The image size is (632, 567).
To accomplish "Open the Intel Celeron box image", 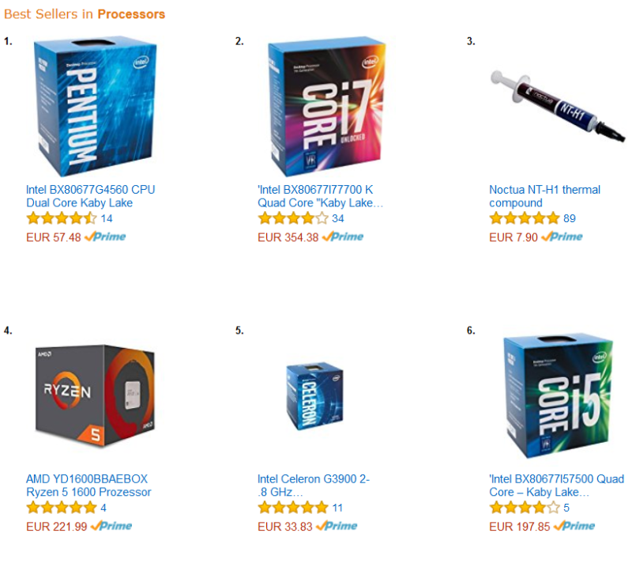I will pos(314,396).
